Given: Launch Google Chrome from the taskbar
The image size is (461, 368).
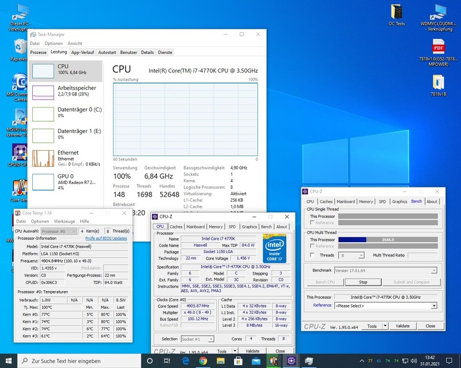Looking at the screenshot, I should click(203, 361).
